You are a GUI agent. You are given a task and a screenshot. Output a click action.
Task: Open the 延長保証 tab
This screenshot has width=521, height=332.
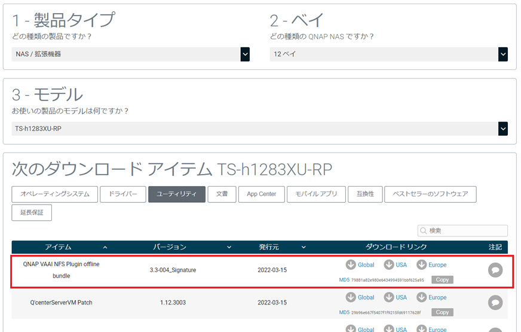(x=32, y=212)
